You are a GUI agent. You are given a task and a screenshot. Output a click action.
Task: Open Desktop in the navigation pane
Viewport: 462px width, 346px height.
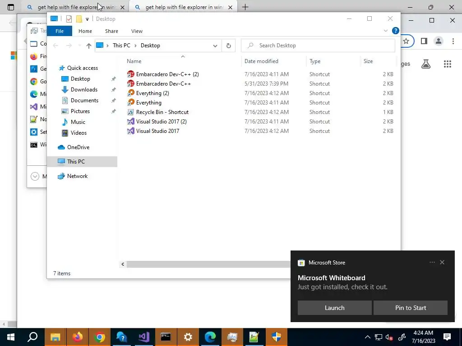pyautogui.click(x=80, y=79)
